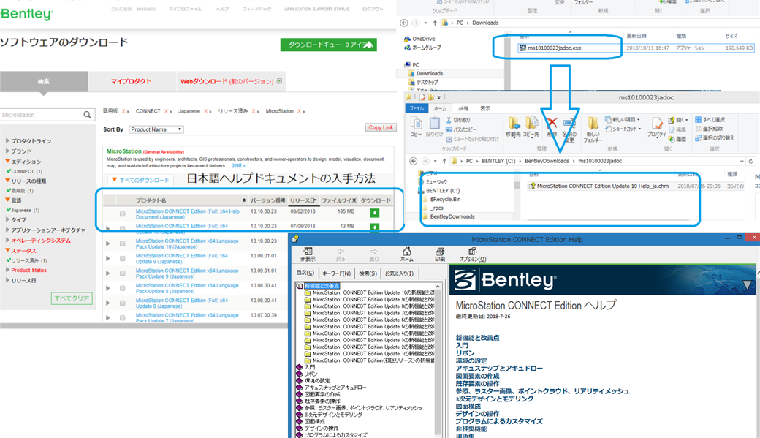Image resolution: width=760 pixels, height=438 pixels.
Task: Select ms10100023jadoc.exe in Downloads window
Action: click(555, 48)
